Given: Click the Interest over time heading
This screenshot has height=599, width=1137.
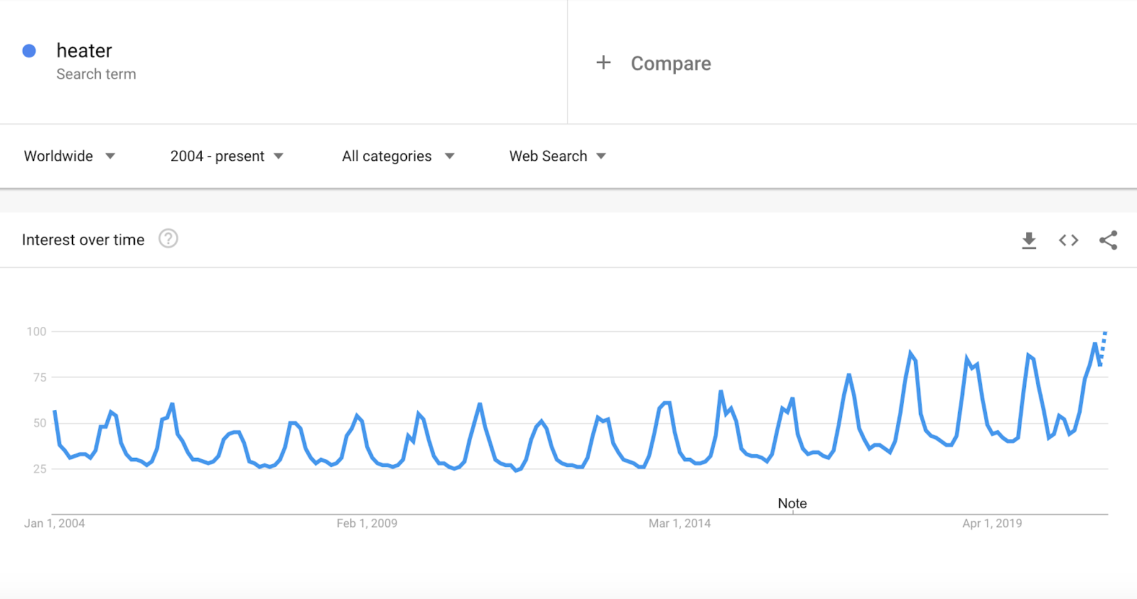Looking at the screenshot, I should (x=83, y=240).
